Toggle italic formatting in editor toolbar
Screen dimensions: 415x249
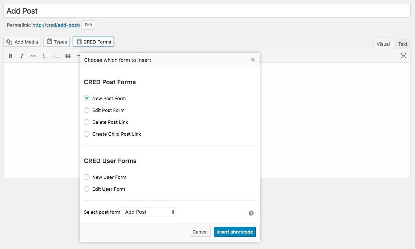tap(22, 56)
